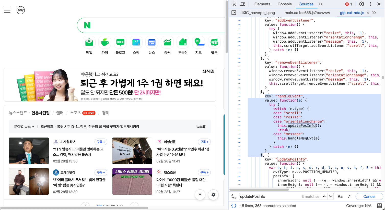Open the 조선비즈 복귀 시한 headline

pos(98,127)
